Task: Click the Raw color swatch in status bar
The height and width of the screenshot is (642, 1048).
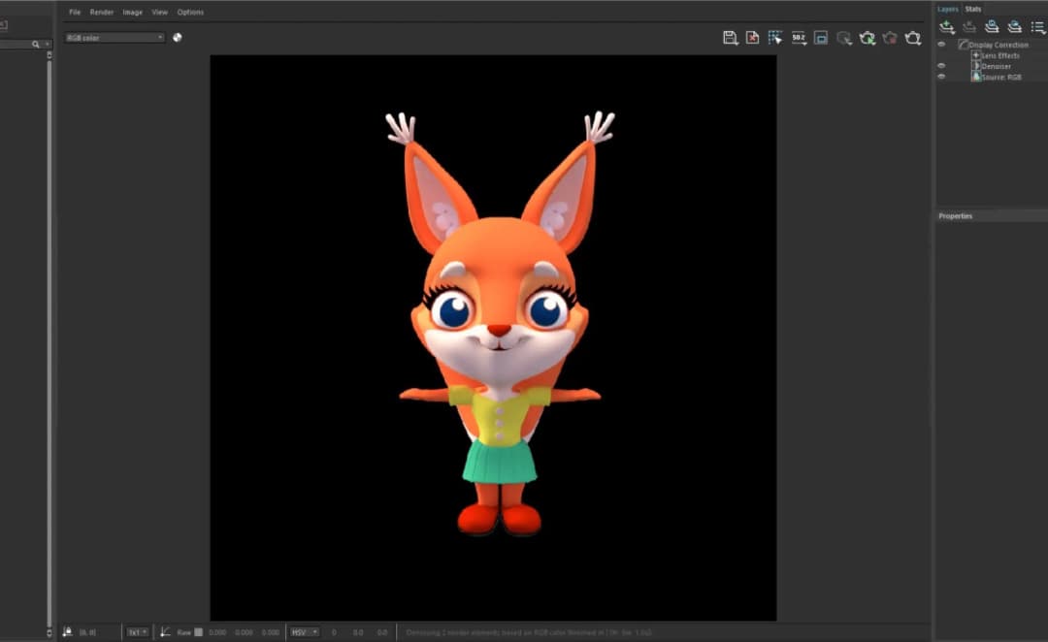Action: tap(199, 632)
